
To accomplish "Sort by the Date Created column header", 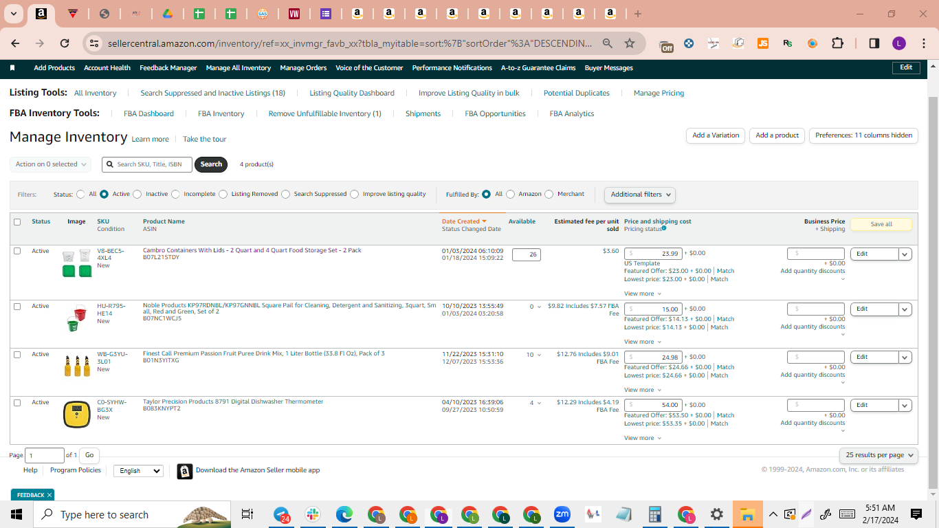I will [x=464, y=221].
